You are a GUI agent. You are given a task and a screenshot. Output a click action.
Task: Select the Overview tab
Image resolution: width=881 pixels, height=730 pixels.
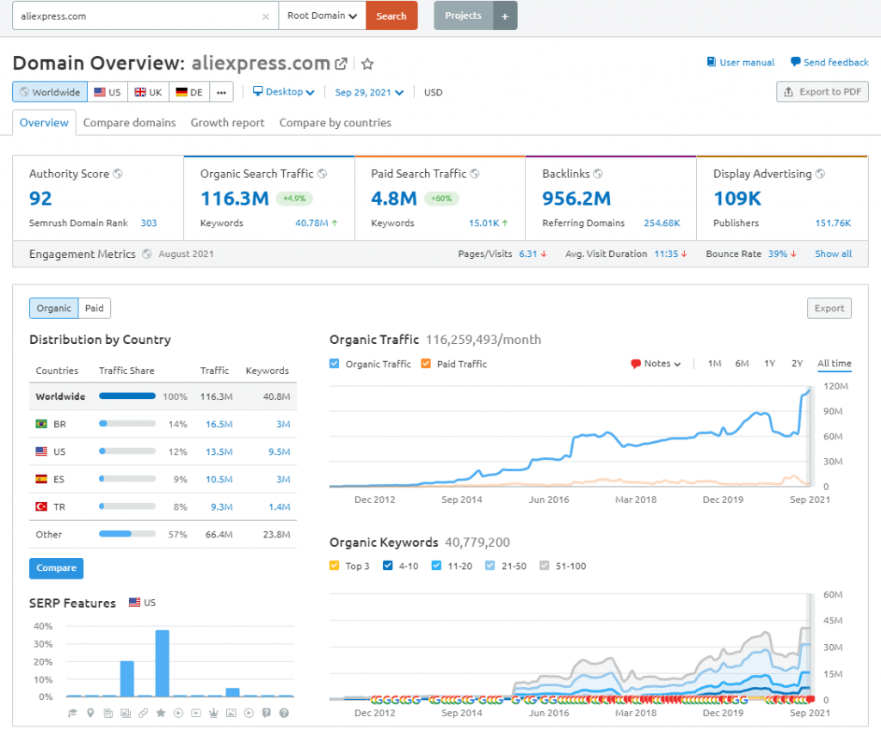coord(44,122)
